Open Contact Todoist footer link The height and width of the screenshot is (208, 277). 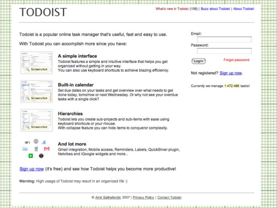pyautogui.click(x=169, y=197)
